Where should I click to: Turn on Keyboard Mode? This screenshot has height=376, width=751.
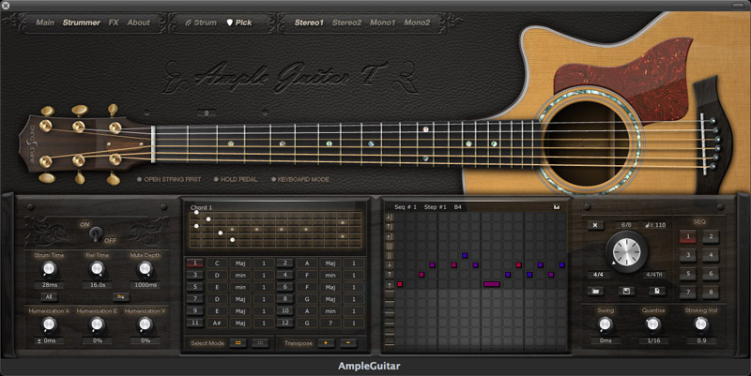tap(273, 178)
